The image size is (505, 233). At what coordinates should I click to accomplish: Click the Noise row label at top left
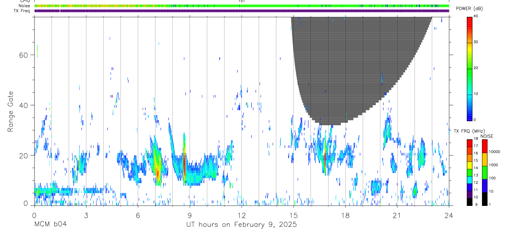25,6
